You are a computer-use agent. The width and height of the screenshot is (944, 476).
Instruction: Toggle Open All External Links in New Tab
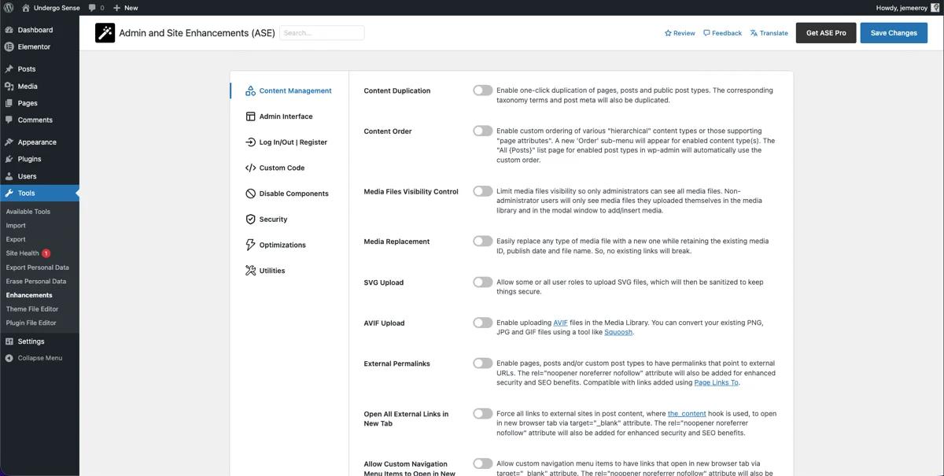482,414
